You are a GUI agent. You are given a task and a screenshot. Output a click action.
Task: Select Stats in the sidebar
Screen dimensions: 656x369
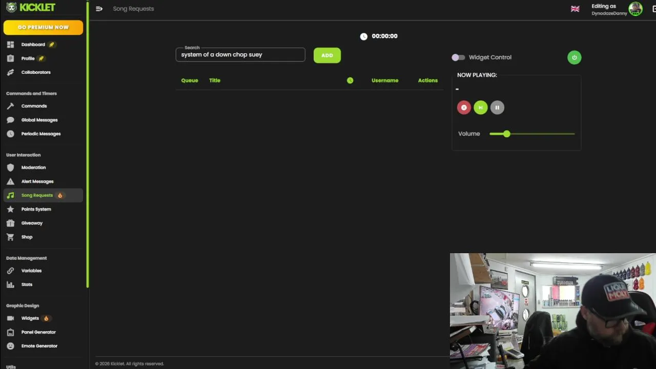27,284
